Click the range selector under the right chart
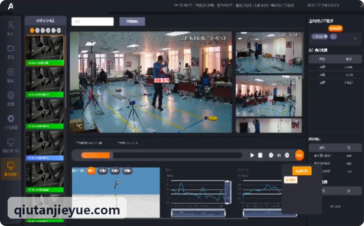The height and width of the screenshot is (226, 364). pyautogui.click(x=270, y=213)
